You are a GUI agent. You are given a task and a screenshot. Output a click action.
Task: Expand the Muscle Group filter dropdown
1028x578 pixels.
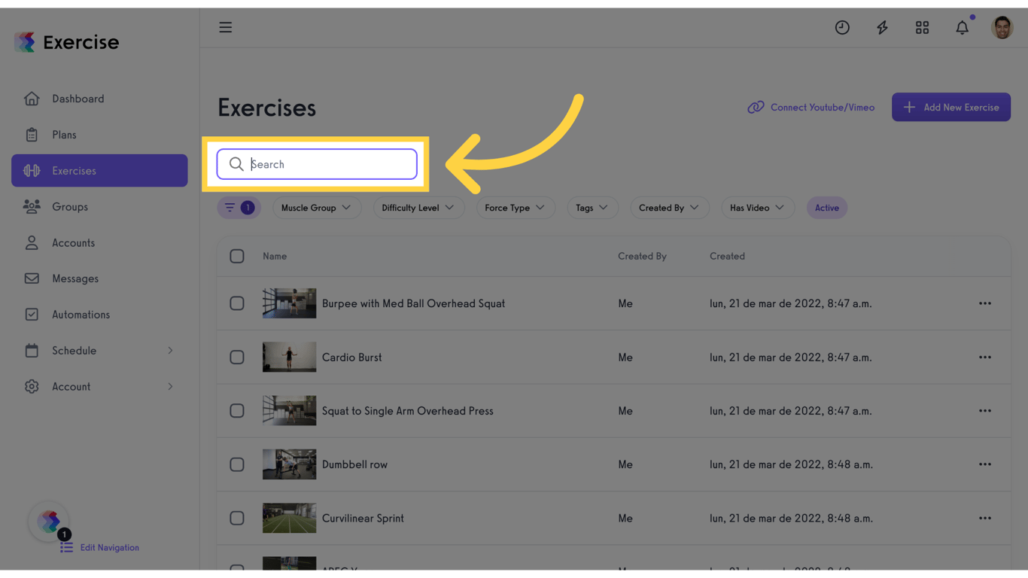tap(316, 208)
